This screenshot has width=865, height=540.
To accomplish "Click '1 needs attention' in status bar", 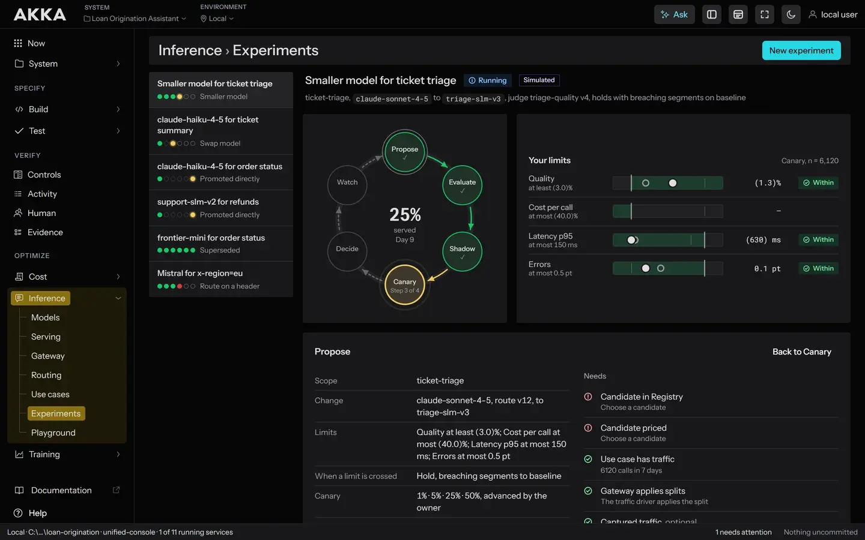I will click(744, 532).
